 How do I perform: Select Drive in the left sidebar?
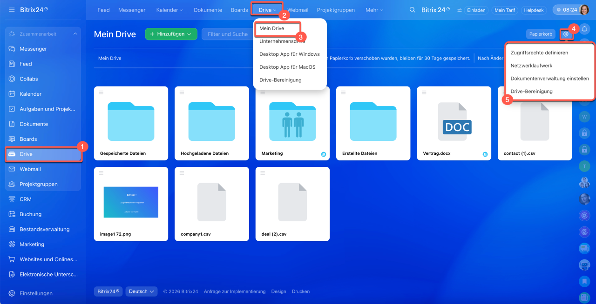43,154
